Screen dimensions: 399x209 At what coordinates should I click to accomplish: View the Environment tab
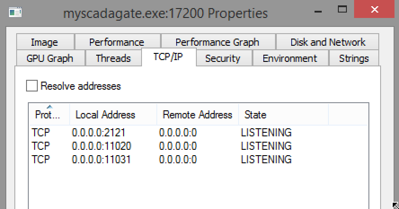click(290, 58)
